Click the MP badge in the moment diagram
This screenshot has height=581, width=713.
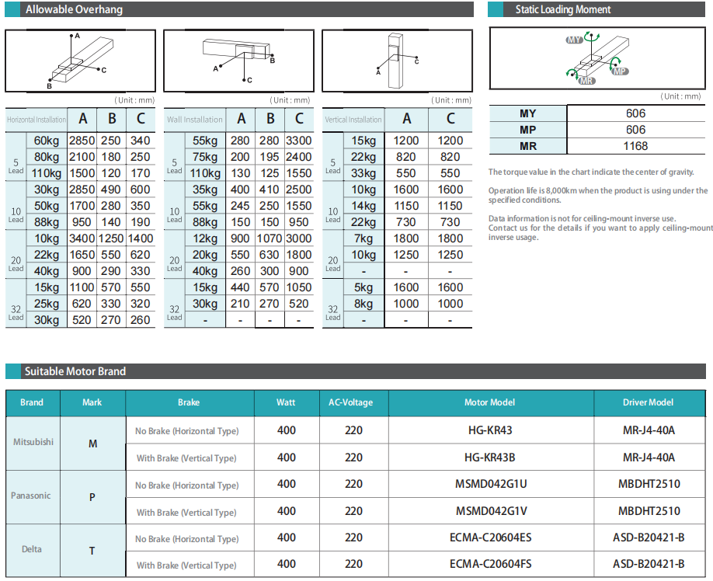pos(619,71)
